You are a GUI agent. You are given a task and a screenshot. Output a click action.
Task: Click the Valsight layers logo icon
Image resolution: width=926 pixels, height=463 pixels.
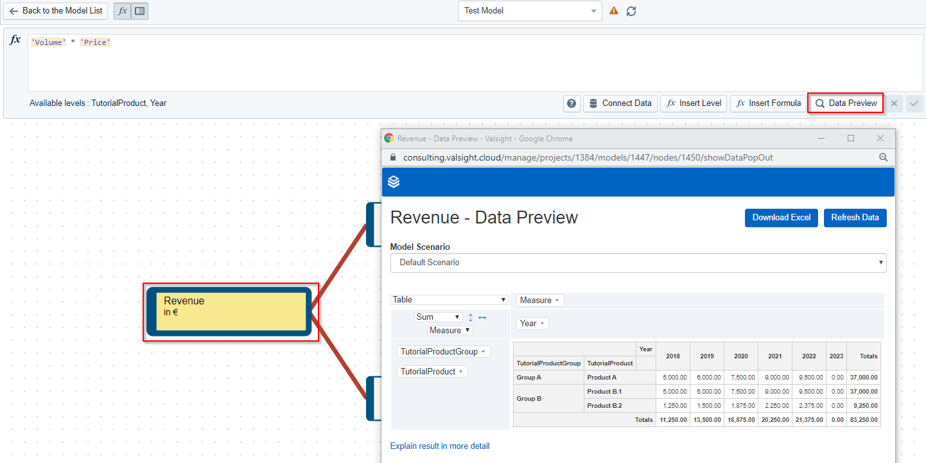pos(394,182)
